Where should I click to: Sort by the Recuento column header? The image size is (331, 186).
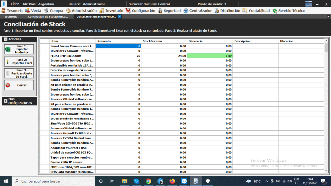pyautogui.click(x=118, y=41)
